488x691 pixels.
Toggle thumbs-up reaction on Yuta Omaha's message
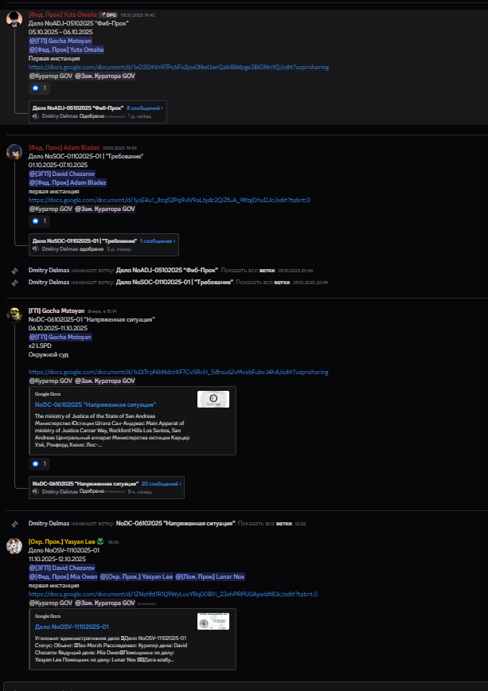(x=39, y=88)
